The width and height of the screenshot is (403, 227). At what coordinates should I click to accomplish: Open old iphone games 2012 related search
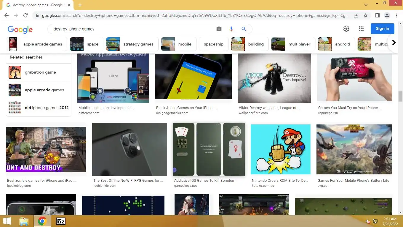point(39,108)
